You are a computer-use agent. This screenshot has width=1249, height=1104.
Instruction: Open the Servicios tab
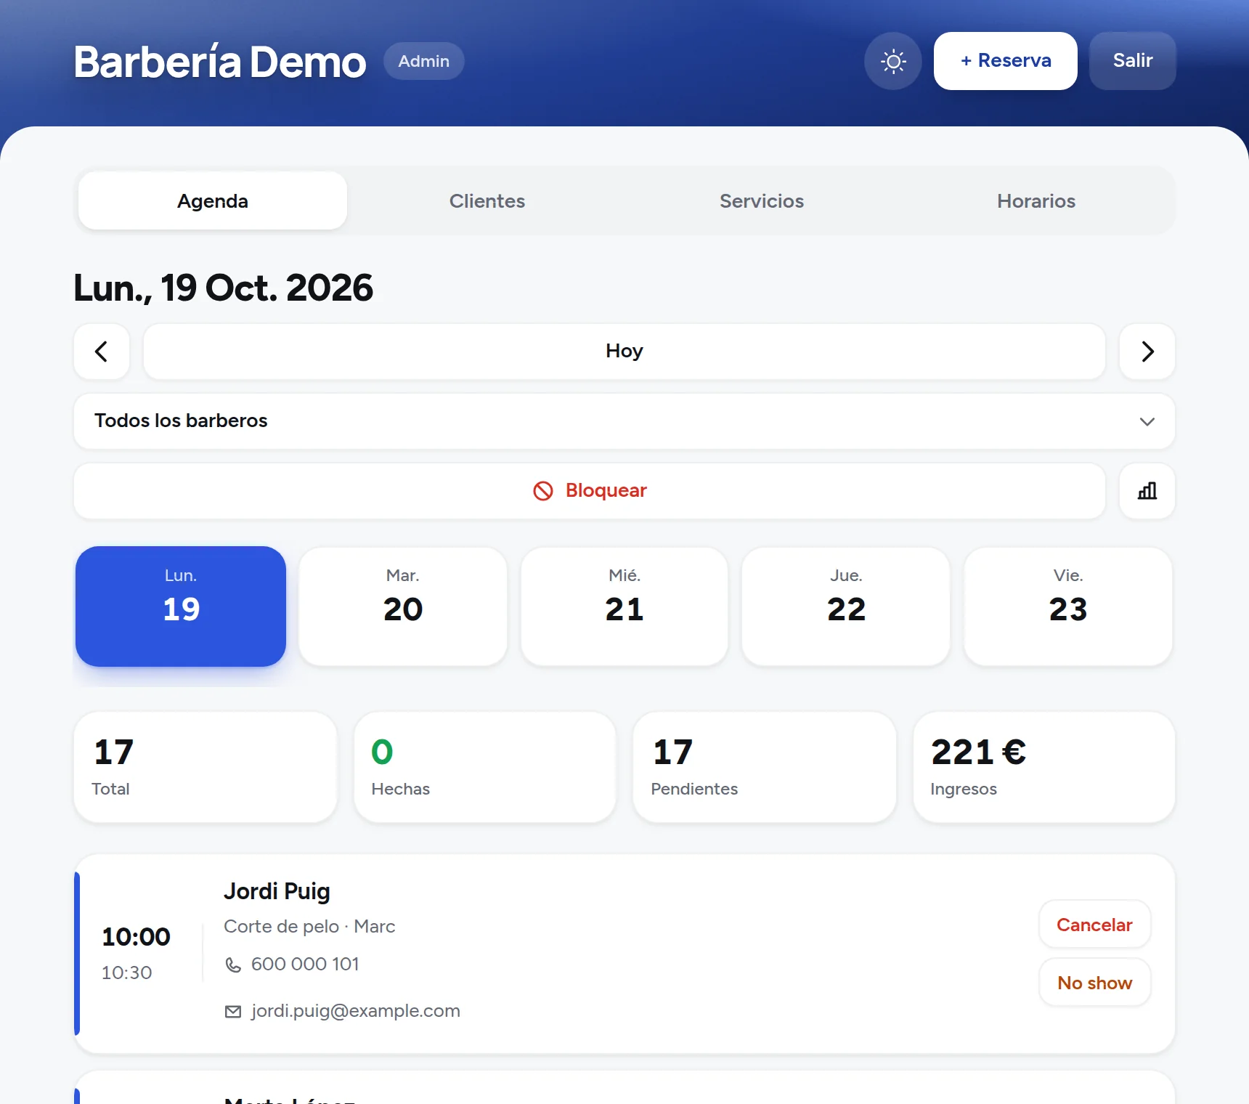(x=762, y=201)
